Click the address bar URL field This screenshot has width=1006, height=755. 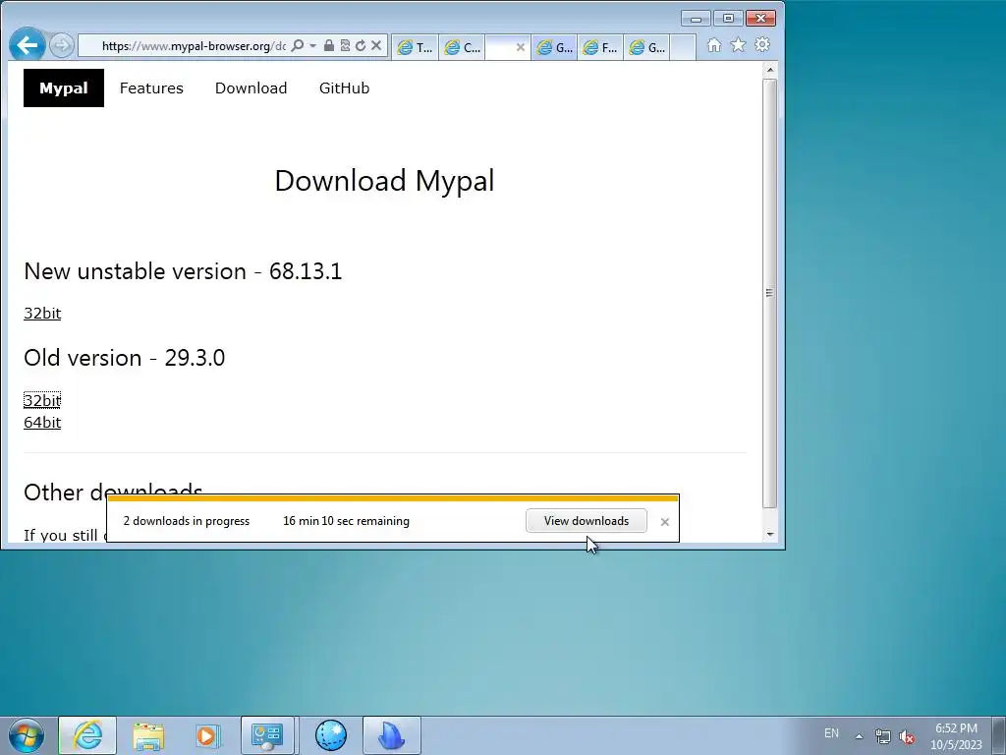point(194,45)
